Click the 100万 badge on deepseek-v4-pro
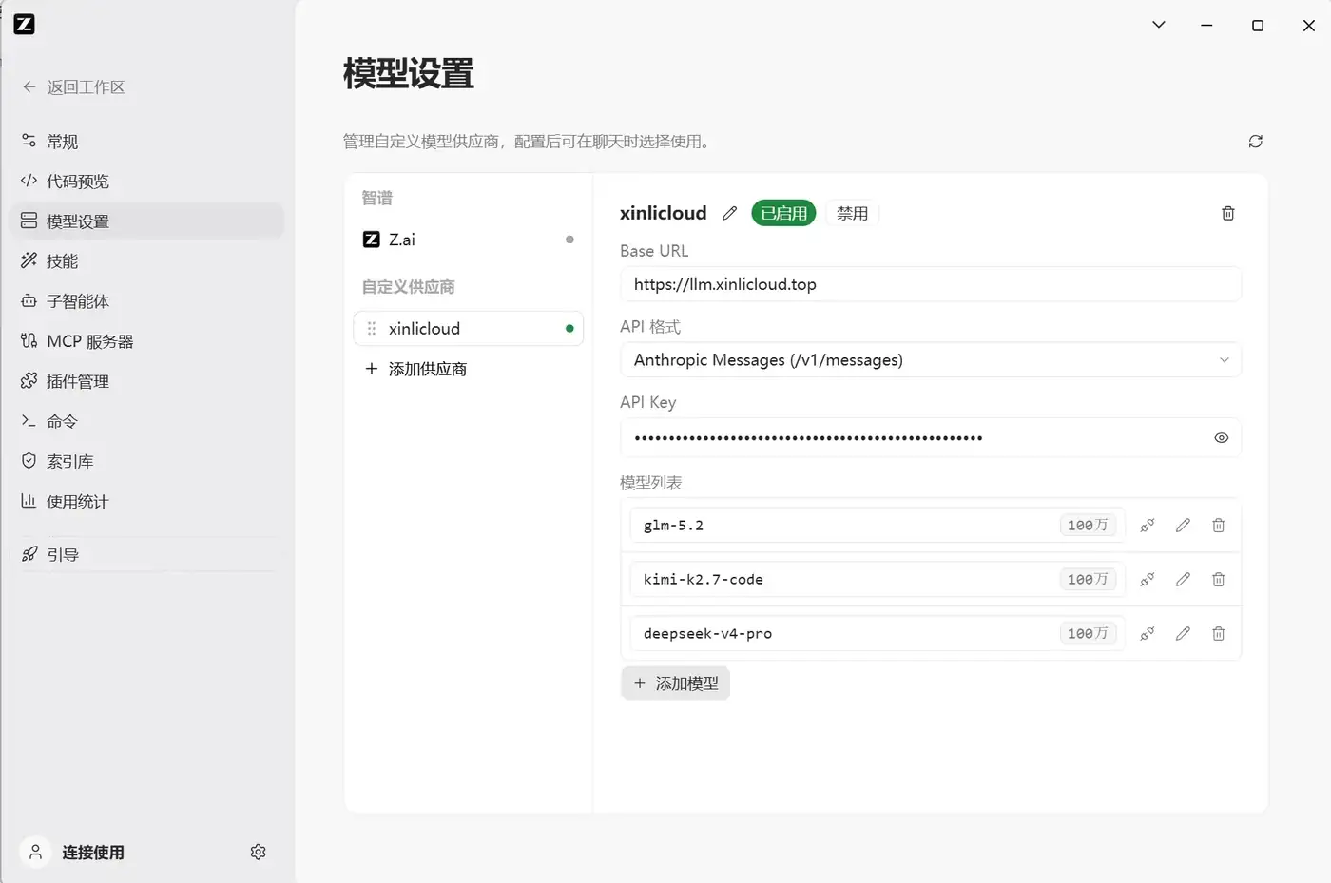The image size is (1331, 883). (1088, 634)
